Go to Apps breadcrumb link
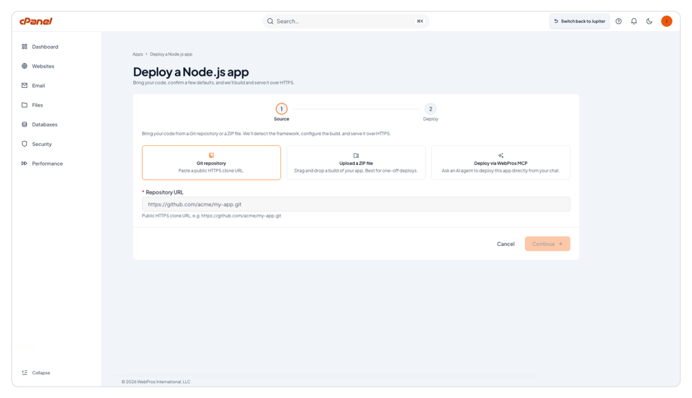This screenshot has width=692, height=398. [x=138, y=54]
